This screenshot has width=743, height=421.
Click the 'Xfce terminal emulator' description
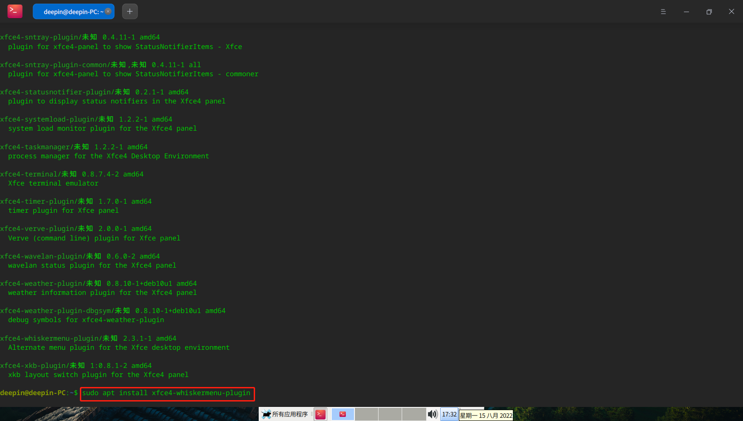[53, 183]
